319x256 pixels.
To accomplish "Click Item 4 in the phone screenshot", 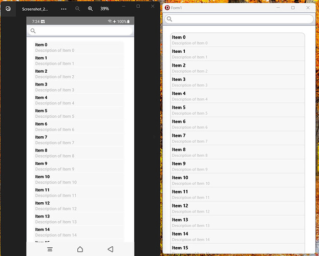I will pos(78,100).
